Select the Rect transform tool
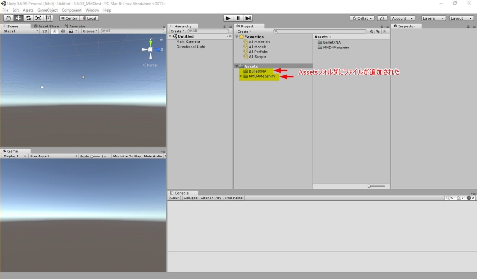The image size is (477, 279). (48, 18)
